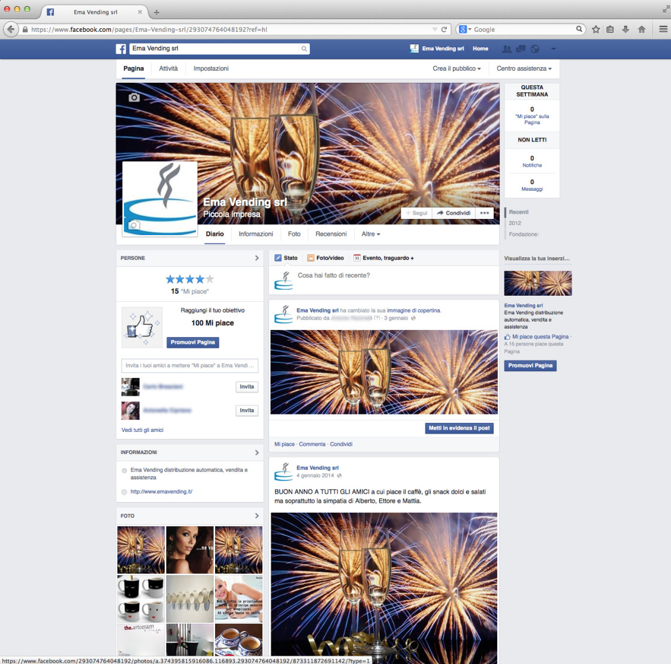Open immagine di copertina link
The width and height of the screenshot is (671, 664).
pyautogui.click(x=413, y=311)
